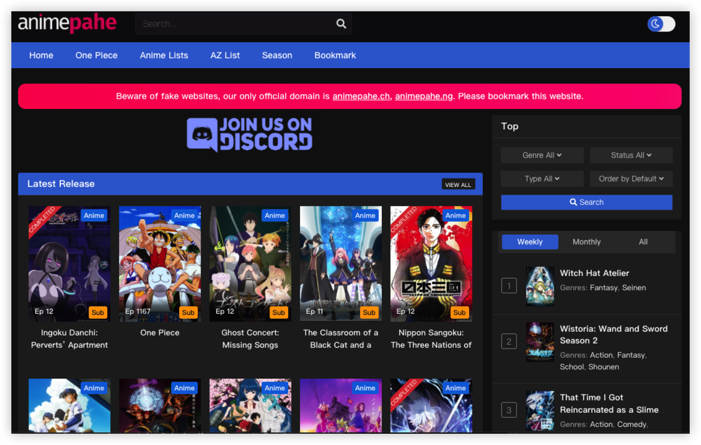Click the School genre link under Wistoria
Screen dimensions: 701x445
(x=572, y=367)
